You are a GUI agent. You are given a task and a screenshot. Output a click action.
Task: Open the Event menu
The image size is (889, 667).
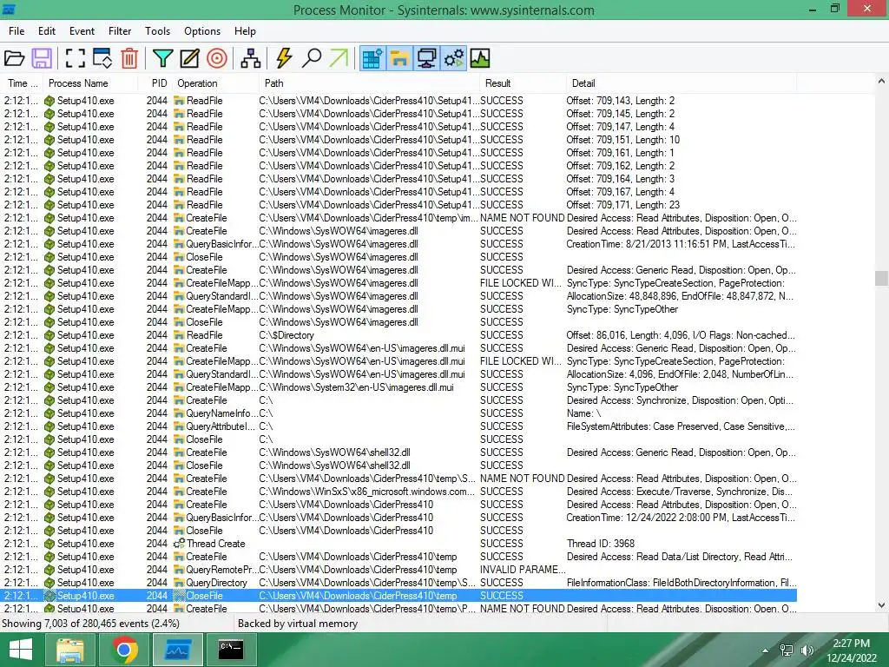[82, 31]
